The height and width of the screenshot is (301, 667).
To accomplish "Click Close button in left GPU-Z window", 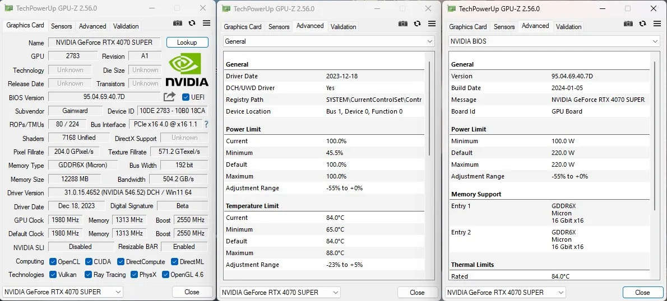I will tap(192, 291).
